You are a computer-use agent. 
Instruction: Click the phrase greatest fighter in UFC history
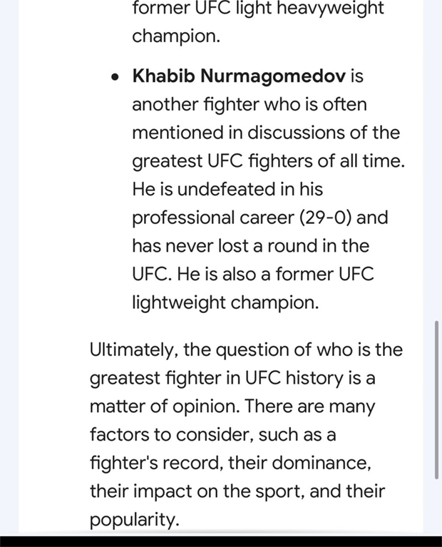(x=216, y=379)
